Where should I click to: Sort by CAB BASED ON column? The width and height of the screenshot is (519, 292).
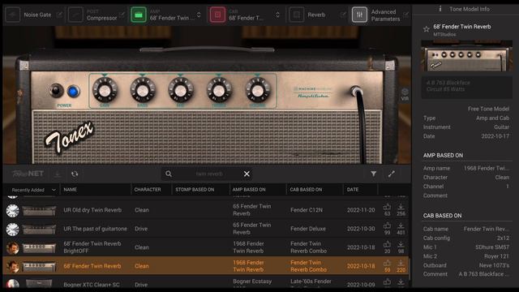(x=306, y=190)
